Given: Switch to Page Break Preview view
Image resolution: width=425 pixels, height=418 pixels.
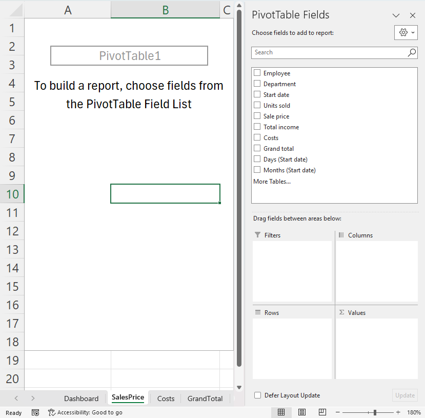Looking at the screenshot, I should pyautogui.click(x=322, y=412).
